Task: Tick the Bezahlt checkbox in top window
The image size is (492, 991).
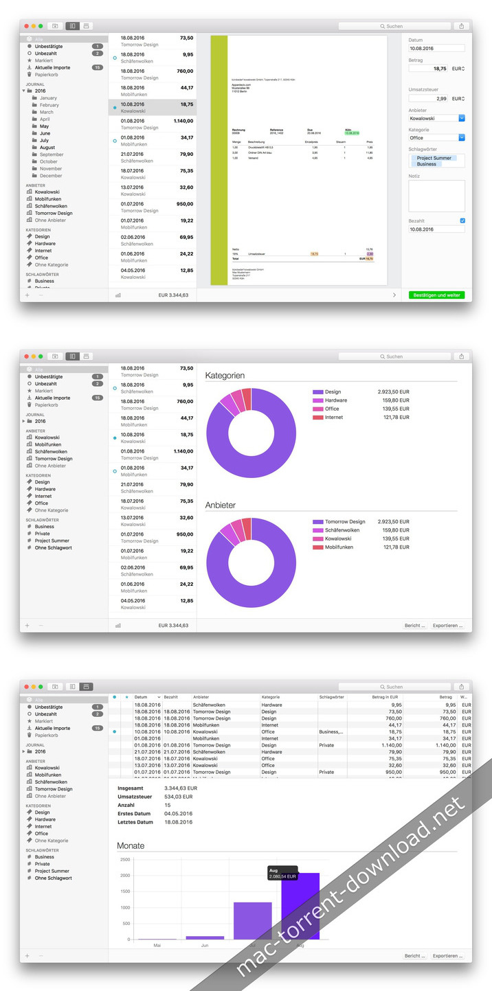Action: [x=462, y=220]
